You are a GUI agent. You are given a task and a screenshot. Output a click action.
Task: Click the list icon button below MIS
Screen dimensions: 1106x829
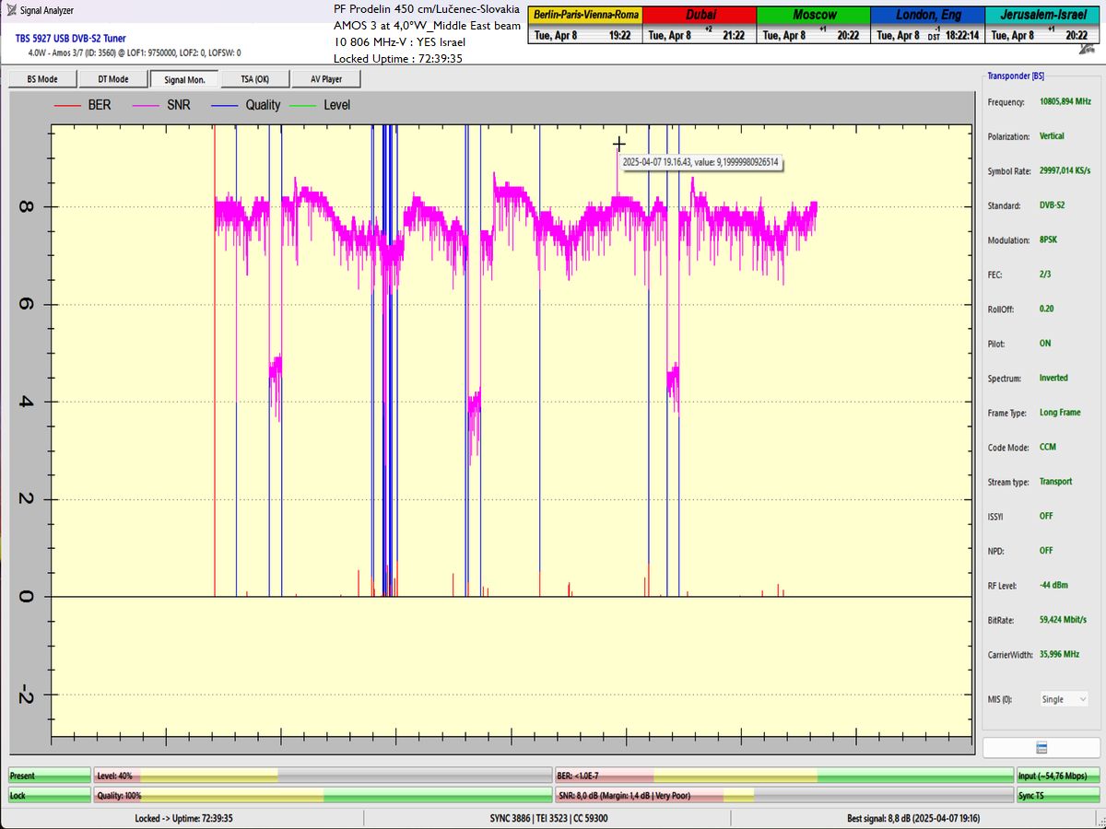tap(1041, 747)
